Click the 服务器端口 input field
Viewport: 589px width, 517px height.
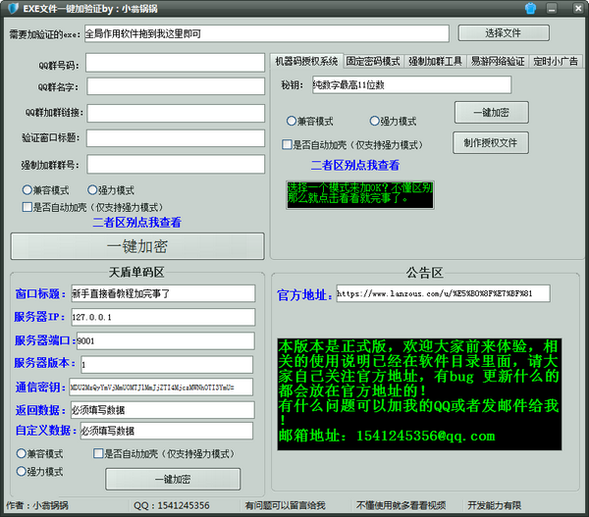(x=166, y=341)
